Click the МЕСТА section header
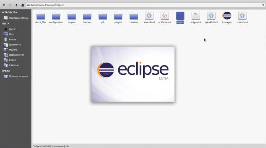The height and width of the screenshot is (148, 266). click(x=5, y=24)
